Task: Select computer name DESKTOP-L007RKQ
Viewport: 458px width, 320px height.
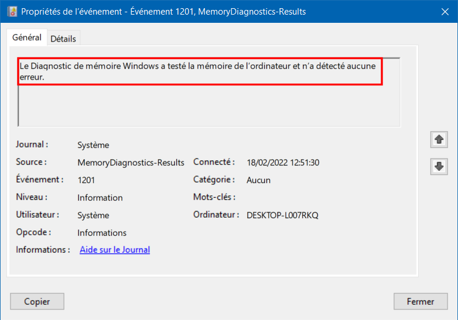Action: click(x=282, y=215)
